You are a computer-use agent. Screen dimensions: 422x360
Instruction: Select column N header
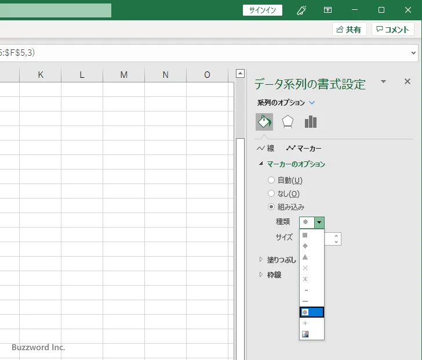pyautogui.click(x=166, y=75)
